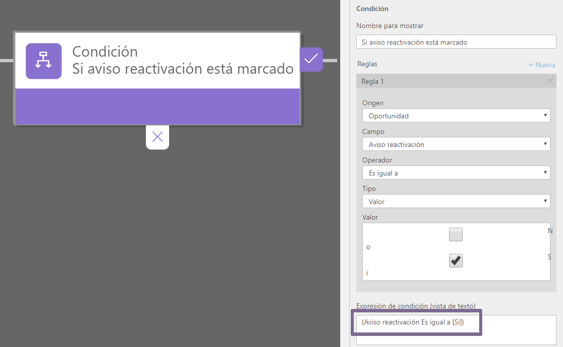This screenshot has height=347, width=563.
Task: Click the "Nombre para mostrar" input field
Action: pyautogui.click(x=456, y=42)
